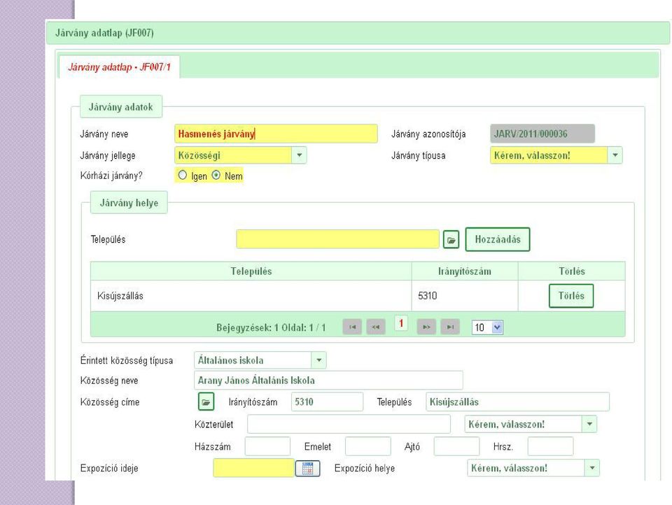The height and width of the screenshot is (505, 672).
Task: Click the Település column header
Action: pyautogui.click(x=251, y=271)
